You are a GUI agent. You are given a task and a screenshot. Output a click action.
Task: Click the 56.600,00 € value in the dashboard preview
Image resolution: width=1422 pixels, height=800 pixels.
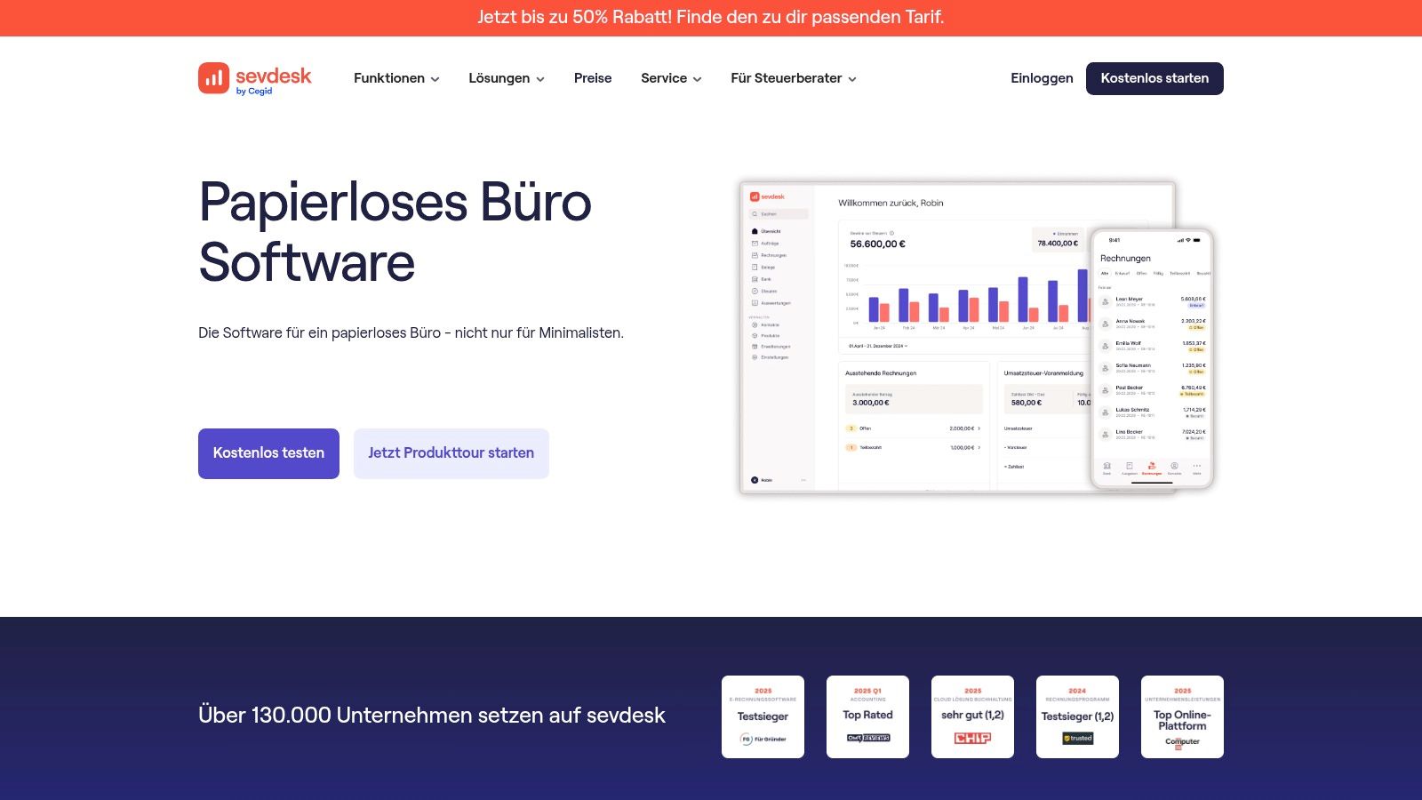pos(877,244)
